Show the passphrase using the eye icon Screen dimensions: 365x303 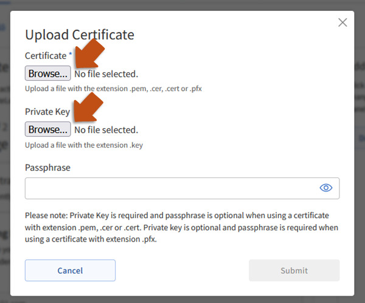[x=326, y=188]
